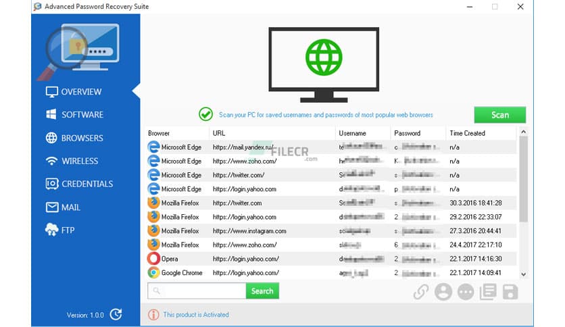The width and height of the screenshot is (565, 327).
Task: Click the Browsers globe icon in sidebar
Action: 51,138
